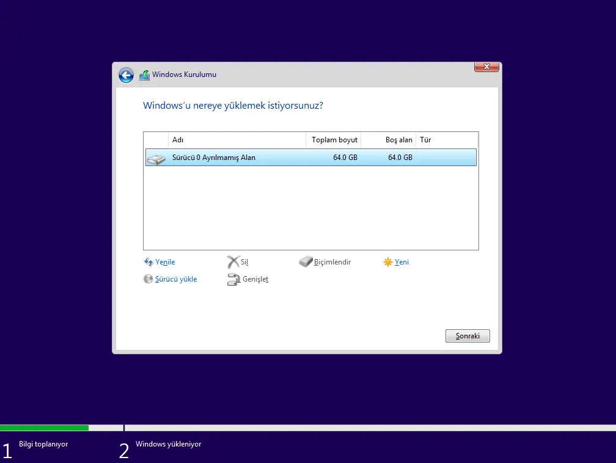Screen dimensions: 616x463
Task: Sort by the Adı column header
Action: [x=237, y=140]
